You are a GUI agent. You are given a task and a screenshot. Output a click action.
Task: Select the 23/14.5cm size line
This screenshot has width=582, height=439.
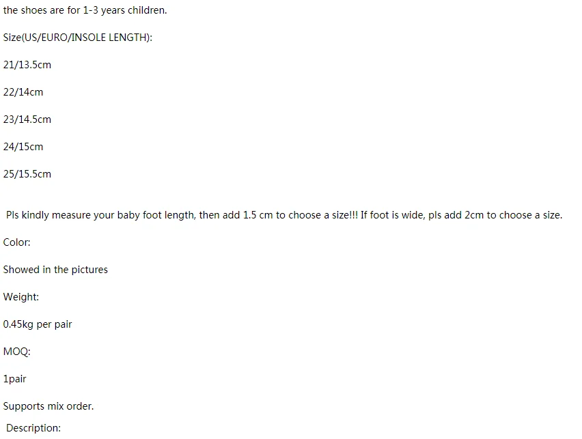[x=27, y=119]
